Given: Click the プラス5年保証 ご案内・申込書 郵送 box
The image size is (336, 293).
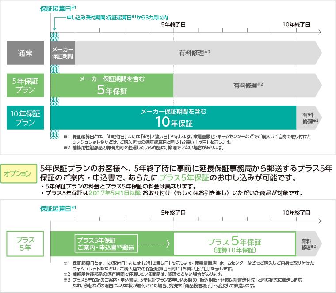Looking at the screenshot, I should tap(106, 244).
